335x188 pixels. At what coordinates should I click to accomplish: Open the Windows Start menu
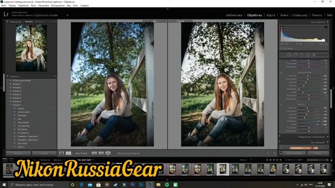tap(4, 184)
